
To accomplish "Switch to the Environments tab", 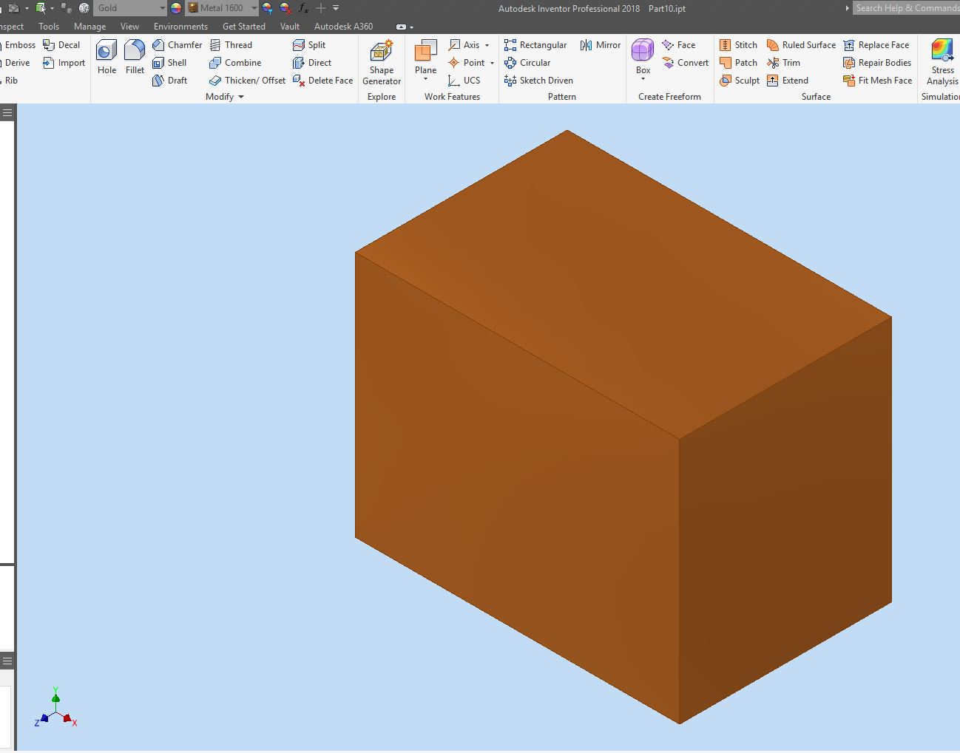I will click(180, 27).
